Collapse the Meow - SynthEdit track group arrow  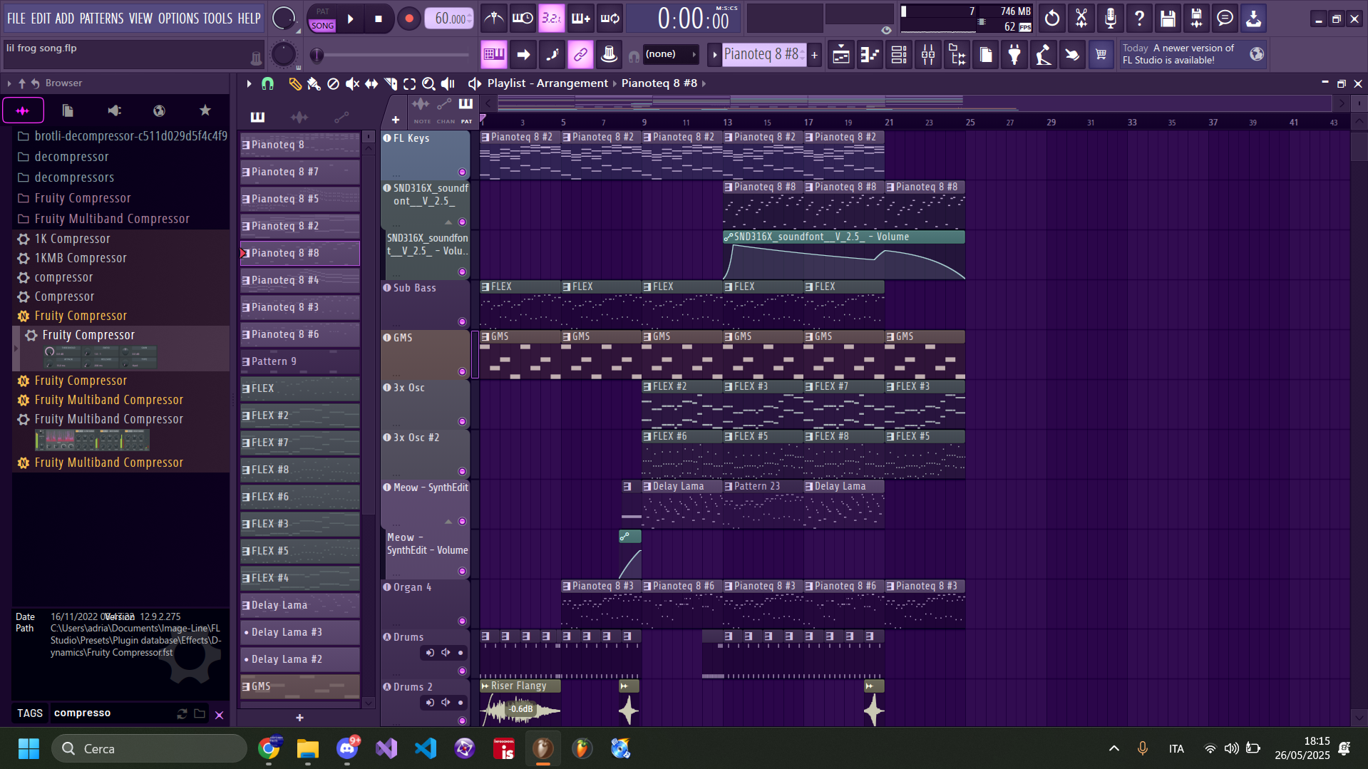coord(448,522)
